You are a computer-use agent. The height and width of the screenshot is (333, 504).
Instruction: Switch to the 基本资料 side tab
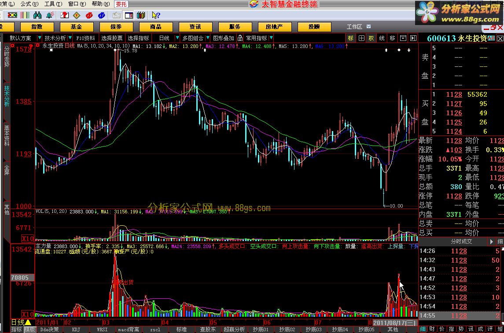pos(7,136)
